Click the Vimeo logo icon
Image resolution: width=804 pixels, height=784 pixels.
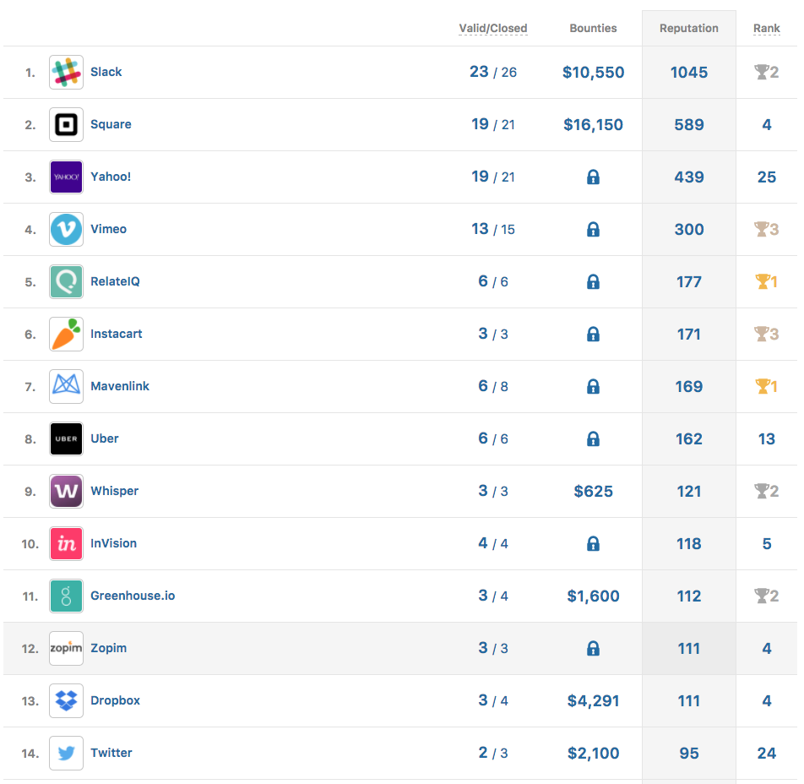pos(66,230)
